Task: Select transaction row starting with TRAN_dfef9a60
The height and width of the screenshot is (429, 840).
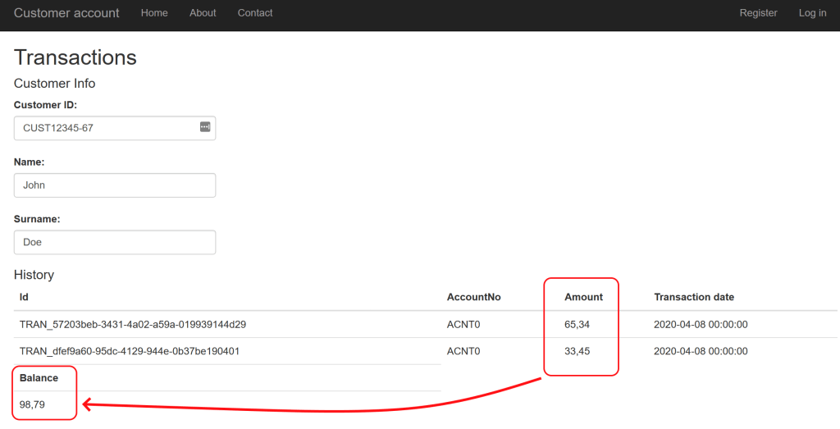Action: coord(130,351)
